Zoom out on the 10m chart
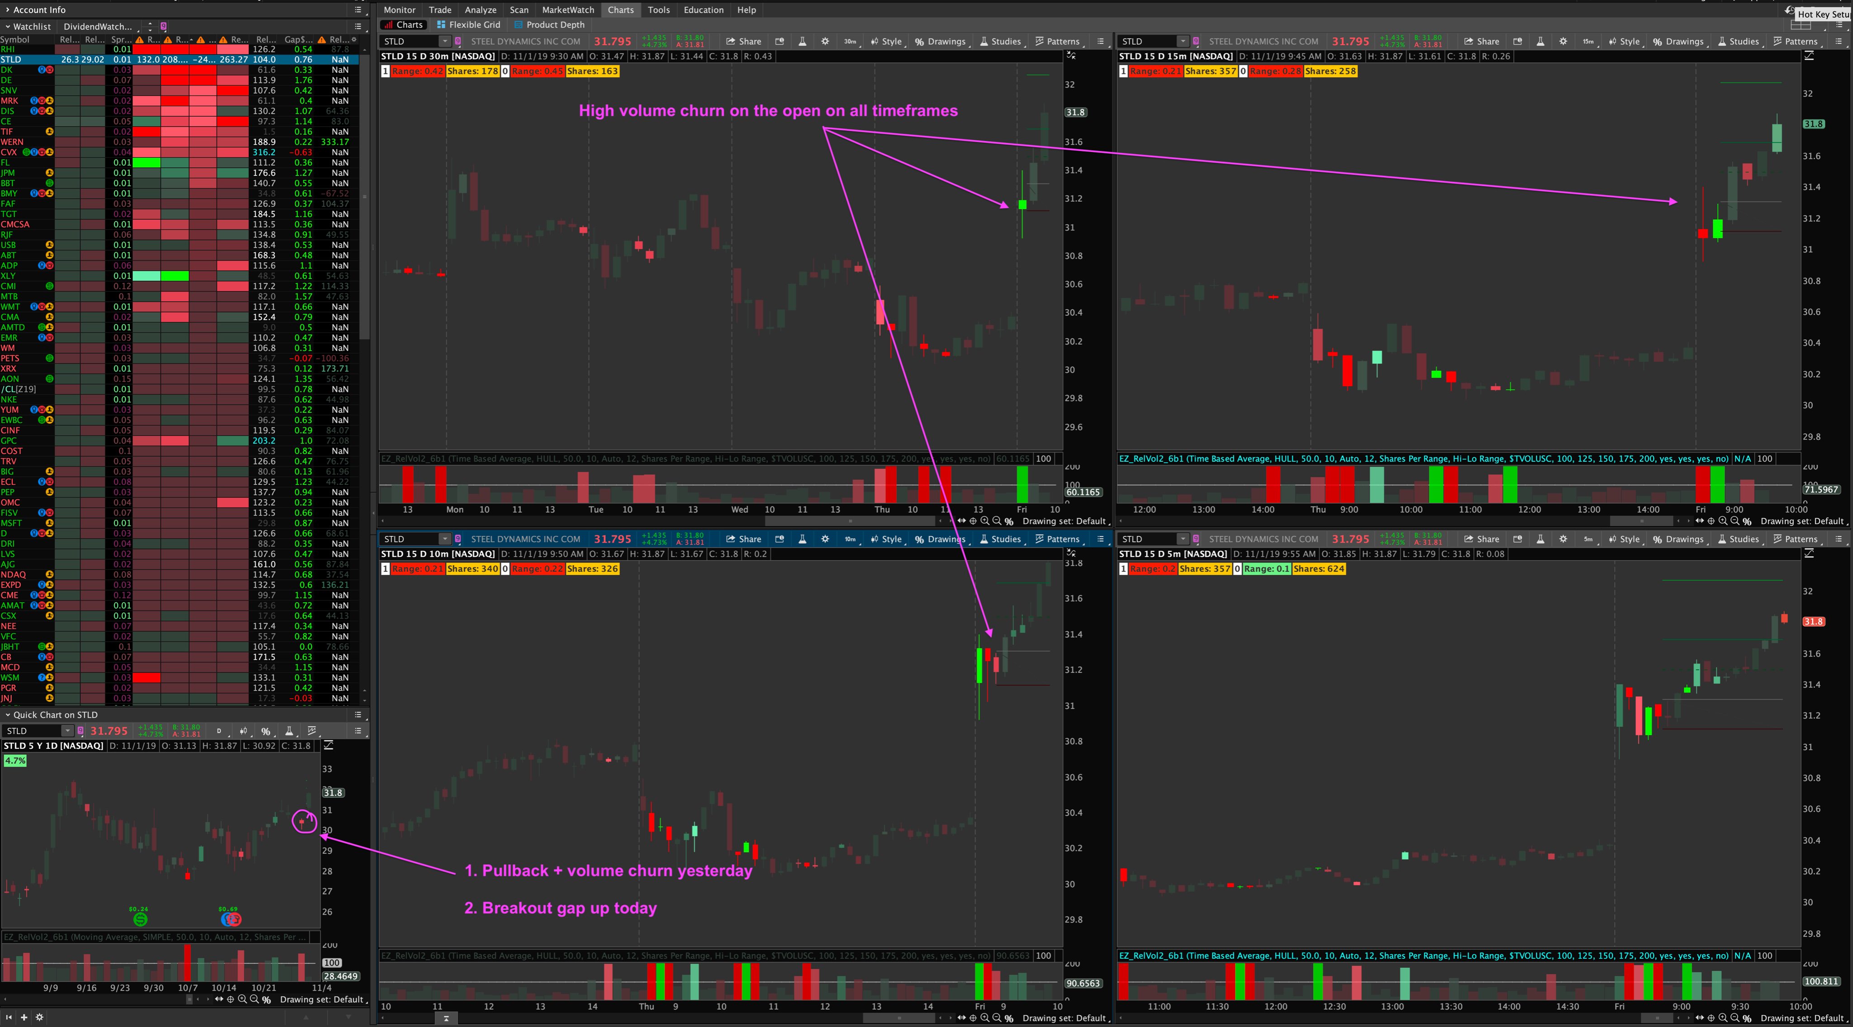 coord(997,1018)
